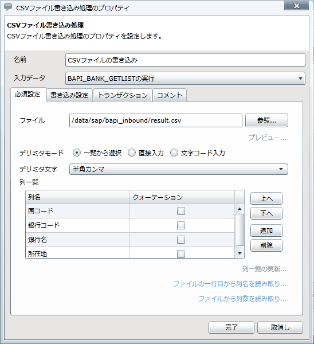Check quotation box for 銀行名 row

tap(181, 240)
